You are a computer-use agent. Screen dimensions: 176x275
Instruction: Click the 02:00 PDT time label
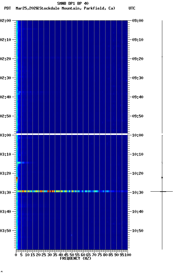coord(5,21)
